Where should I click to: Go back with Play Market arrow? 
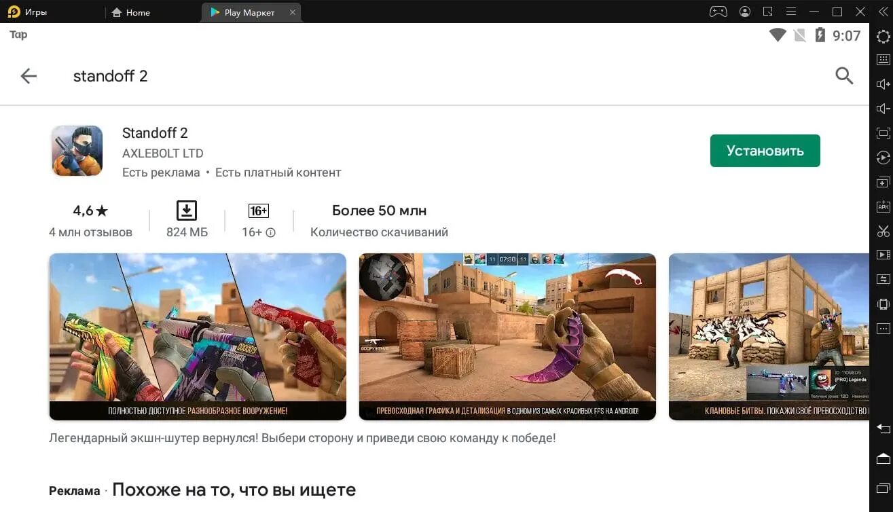click(29, 76)
